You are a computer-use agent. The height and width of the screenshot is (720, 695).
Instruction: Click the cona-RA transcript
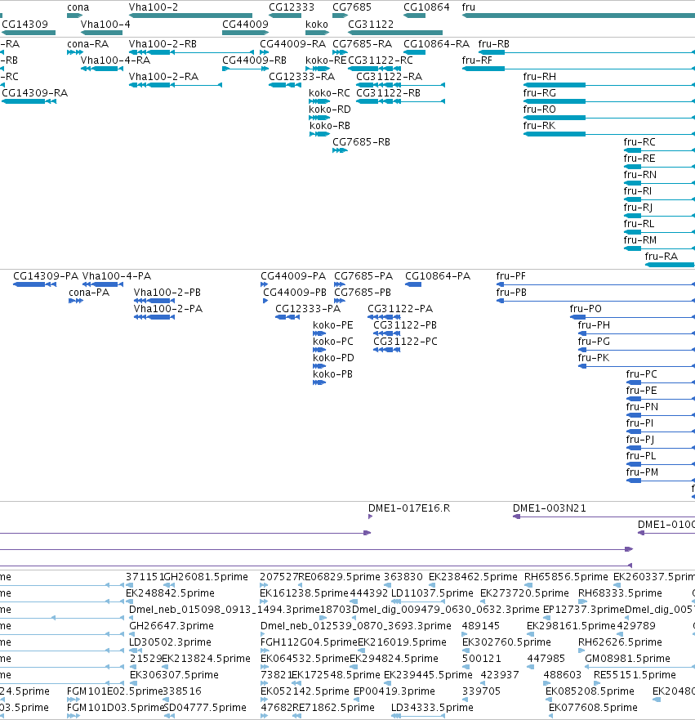(x=75, y=52)
